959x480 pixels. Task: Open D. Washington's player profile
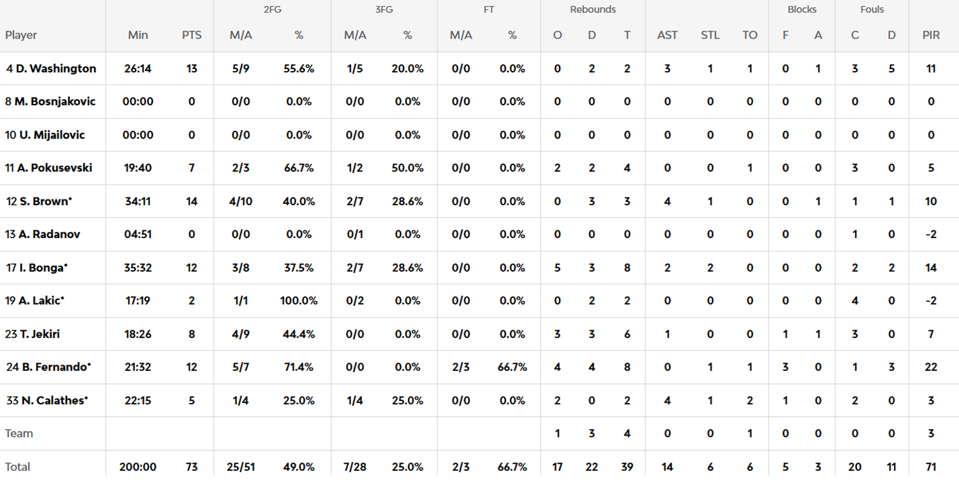pos(56,68)
